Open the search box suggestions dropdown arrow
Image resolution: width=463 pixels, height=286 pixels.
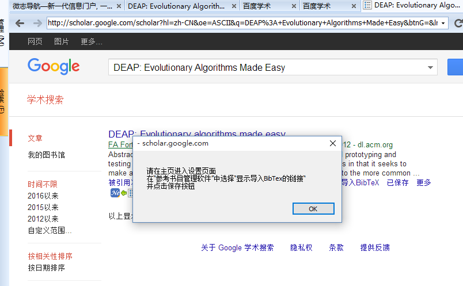pos(430,67)
